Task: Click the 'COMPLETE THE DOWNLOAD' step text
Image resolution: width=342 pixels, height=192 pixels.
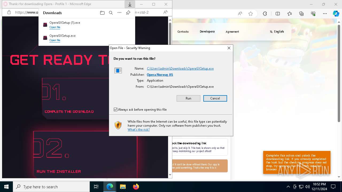Action: tap(69, 111)
